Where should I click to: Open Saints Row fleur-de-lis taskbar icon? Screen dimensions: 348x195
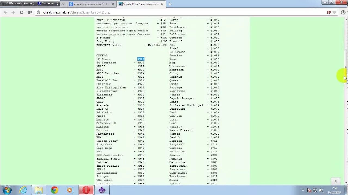(x=102, y=190)
